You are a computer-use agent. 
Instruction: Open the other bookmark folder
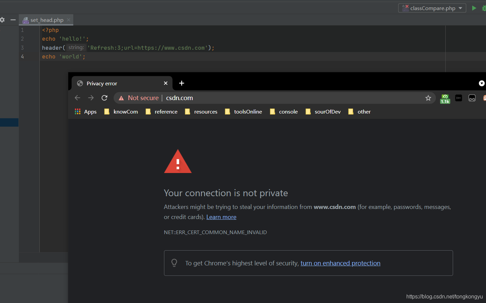pyautogui.click(x=359, y=112)
